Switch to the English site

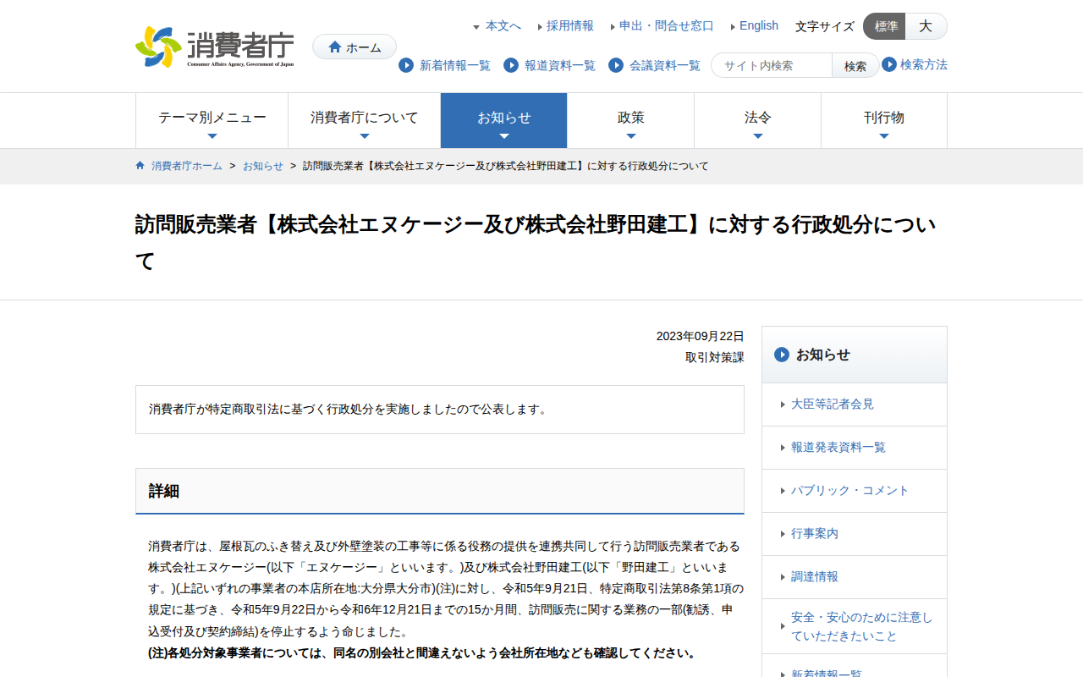(759, 26)
